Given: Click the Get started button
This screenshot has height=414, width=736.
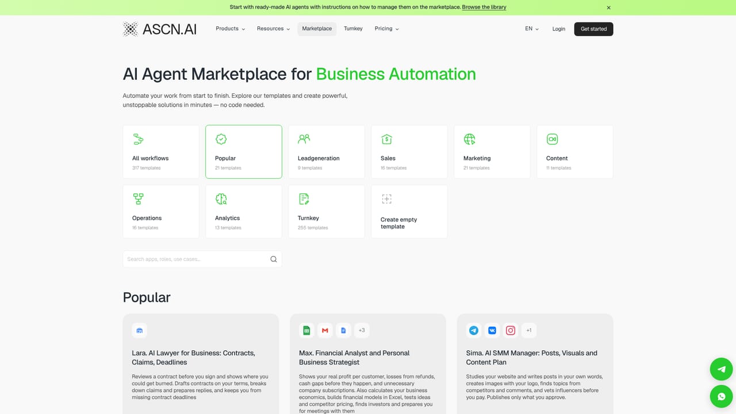Looking at the screenshot, I should [593, 29].
